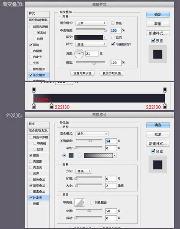Select the second color stop labeled 222130
This screenshot has width=180, height=229.
tap(51, 106)
